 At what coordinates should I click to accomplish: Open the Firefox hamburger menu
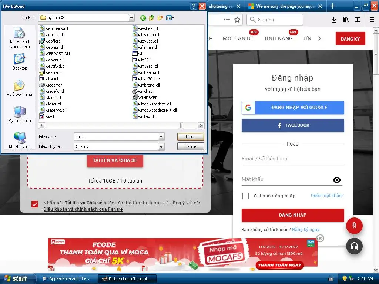click(x=372, y=20)
